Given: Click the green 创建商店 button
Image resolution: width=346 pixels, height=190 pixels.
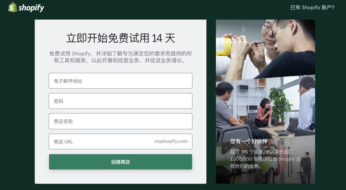Looking at the screenshot, I should pos(120,162).
